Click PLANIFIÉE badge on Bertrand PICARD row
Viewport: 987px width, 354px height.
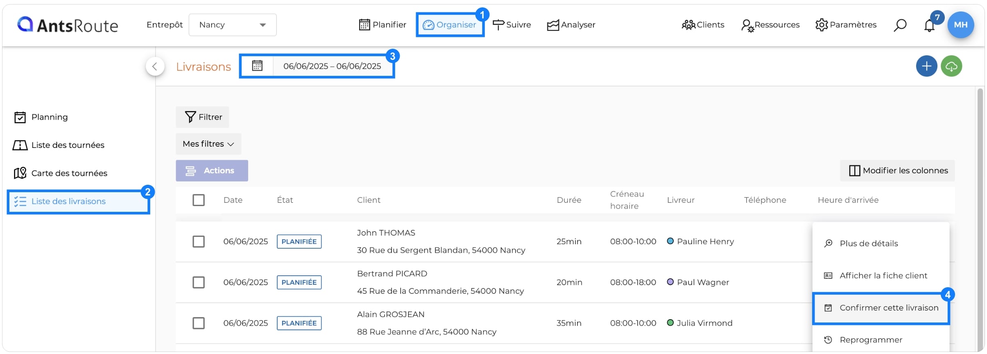299,282
